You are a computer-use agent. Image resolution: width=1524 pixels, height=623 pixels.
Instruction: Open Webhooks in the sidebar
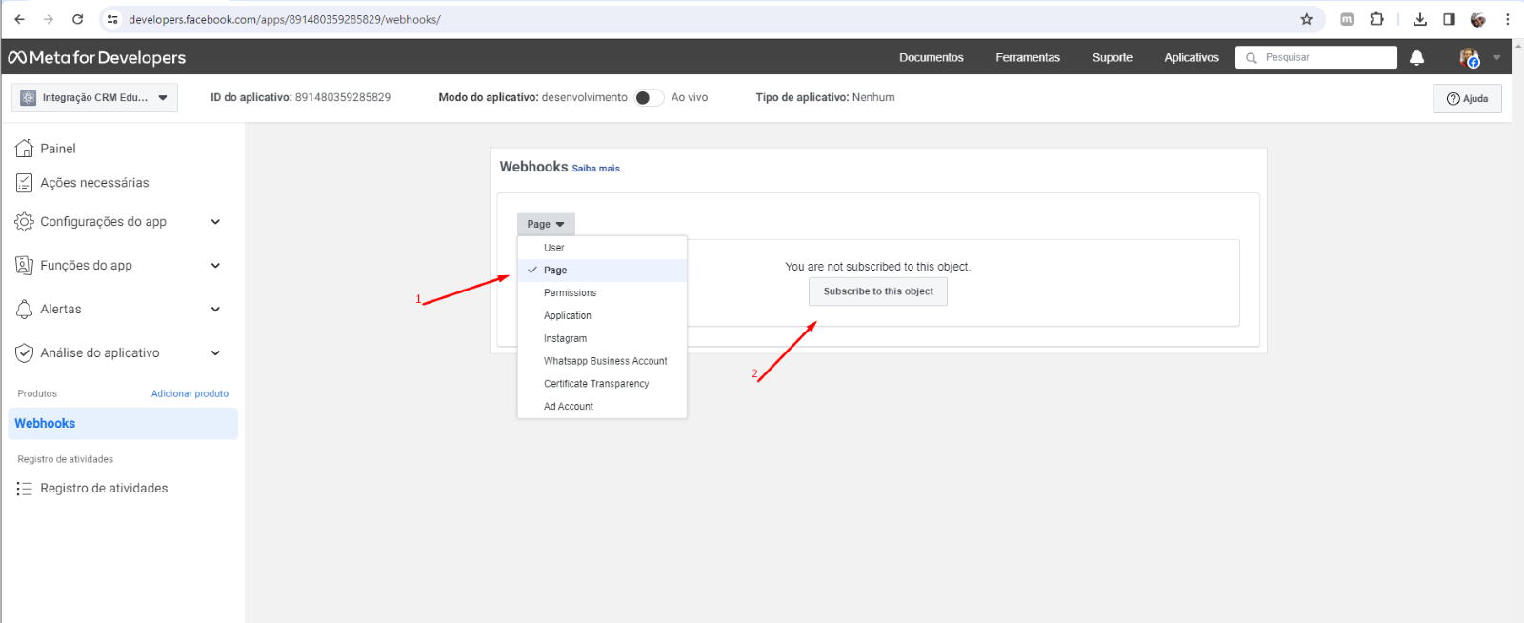123,424
